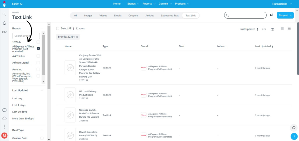Check the ArkThinker brand checkbox
This screenshot has width=299, height=141.
pos(38,56)
